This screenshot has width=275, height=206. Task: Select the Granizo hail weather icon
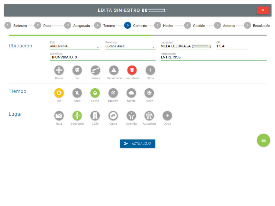click(113, 93)
